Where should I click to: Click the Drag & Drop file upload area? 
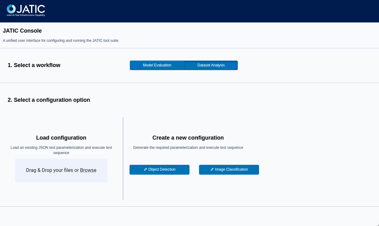point(61,170)
